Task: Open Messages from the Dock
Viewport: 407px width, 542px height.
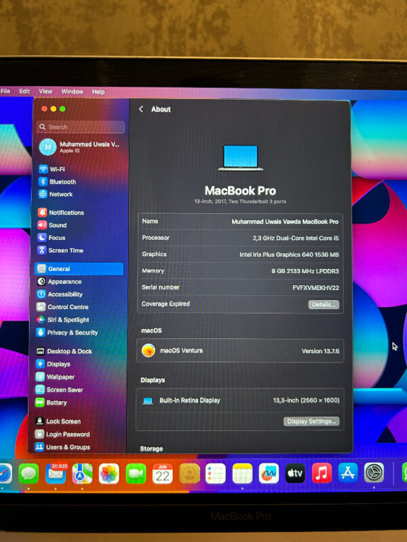Action: pyautogui.click(x=28, y=474)
